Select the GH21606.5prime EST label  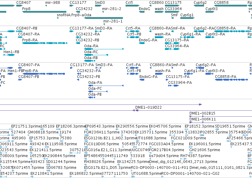pyautogui.click(x=205, y=150)
